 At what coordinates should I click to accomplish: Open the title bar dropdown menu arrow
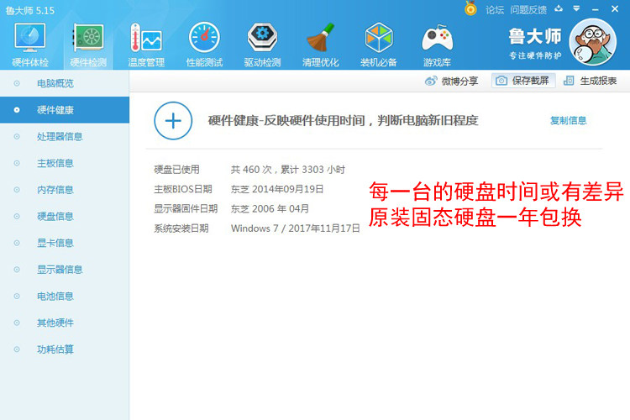click(576, 8)
